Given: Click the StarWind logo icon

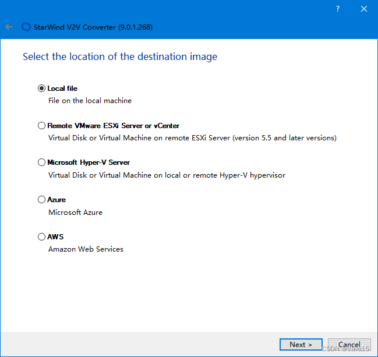Looking at the screenshot, I should click(26, 27).
